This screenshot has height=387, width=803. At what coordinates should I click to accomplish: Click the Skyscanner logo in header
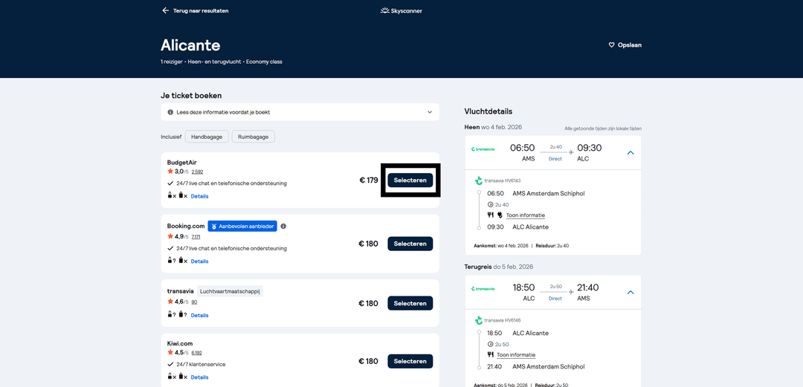click(401, 10)
